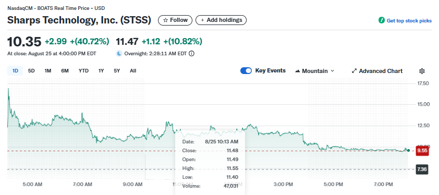Screen dimensions: 439x195
Task: Select the 1M range tab
Action: [x=48, y=71]
